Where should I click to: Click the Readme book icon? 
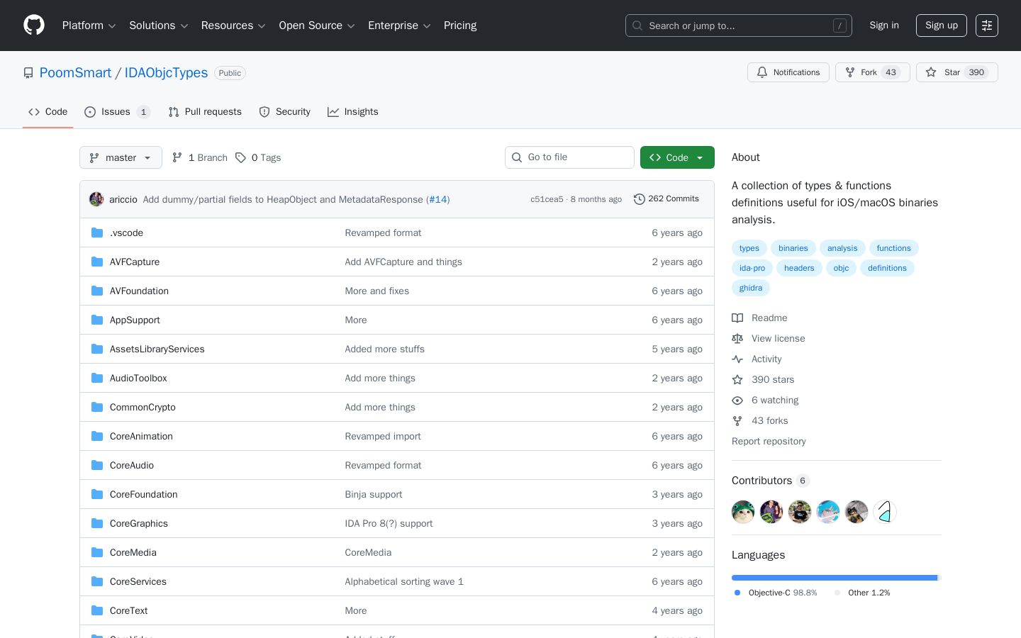(737, 318)
